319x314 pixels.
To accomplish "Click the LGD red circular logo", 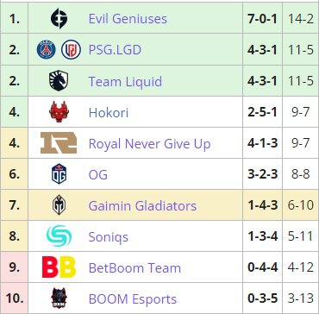I will tap(71, 50).
